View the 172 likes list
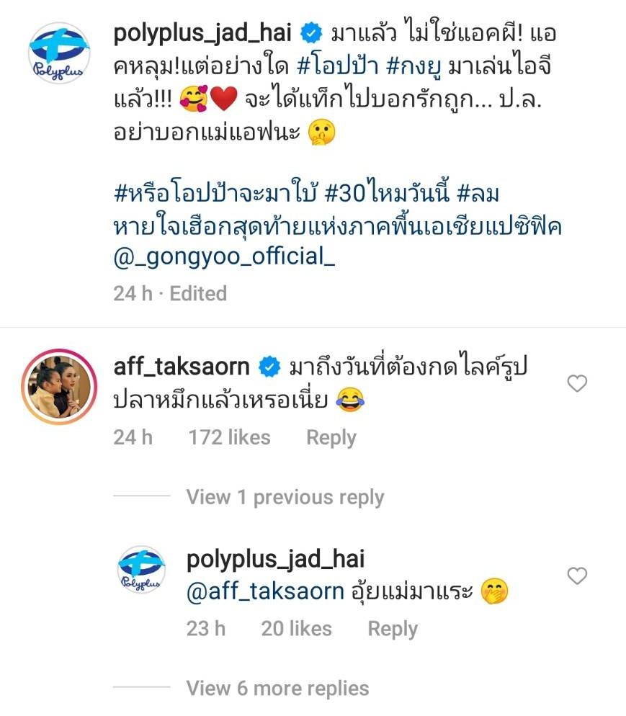Image resolution: width=626 pixels, height=716 pixels. pos(230,437)
